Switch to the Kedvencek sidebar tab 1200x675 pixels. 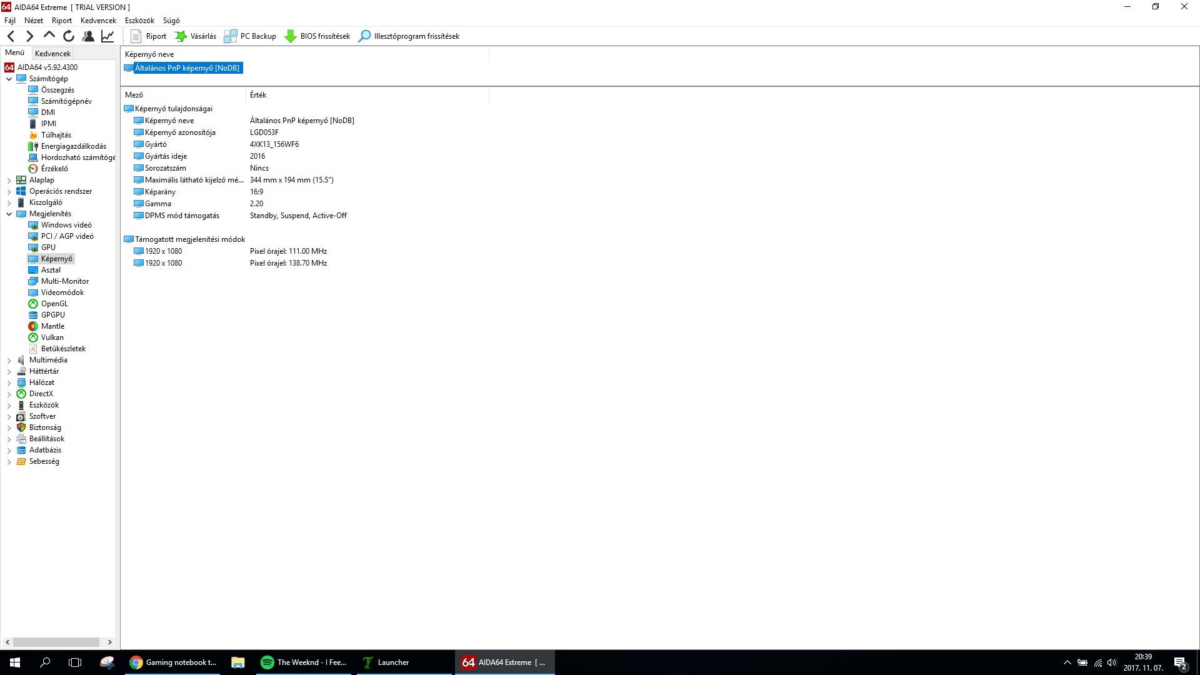click(52, 54)
